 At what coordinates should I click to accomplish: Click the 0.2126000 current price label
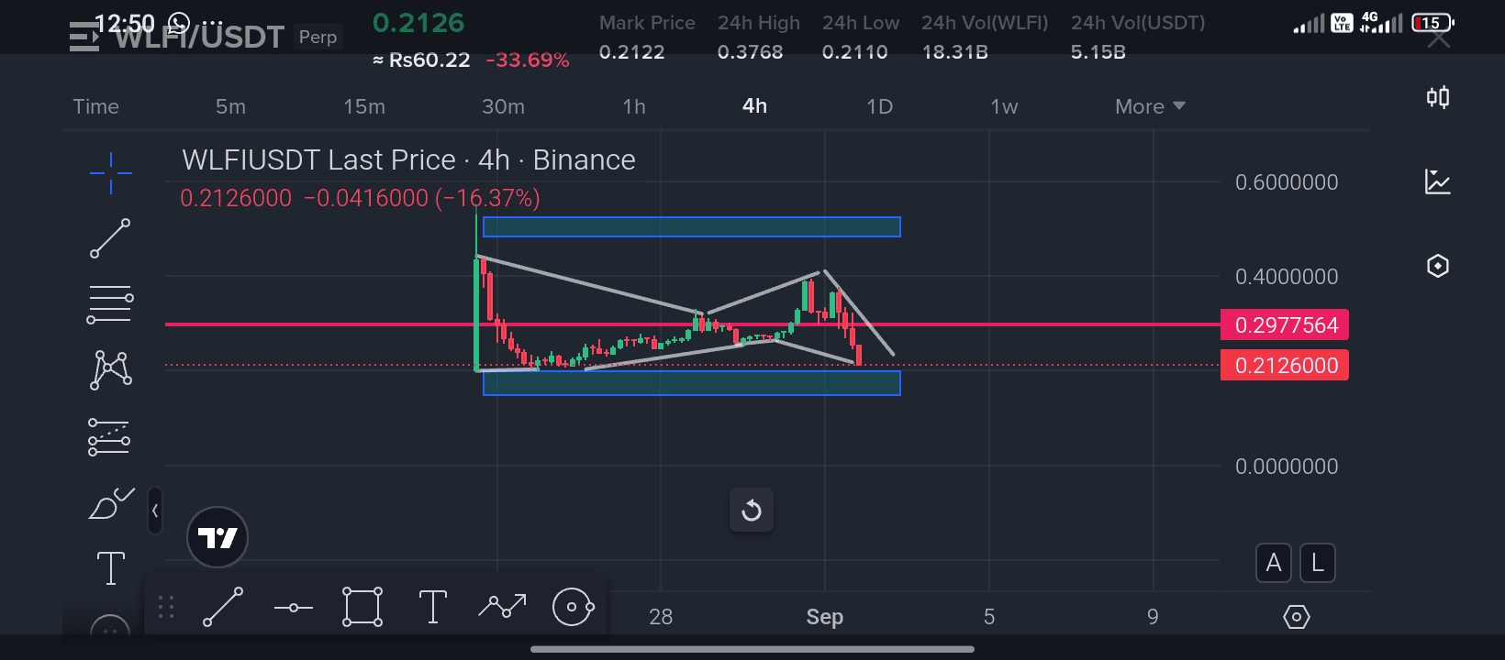[1285, 365]
